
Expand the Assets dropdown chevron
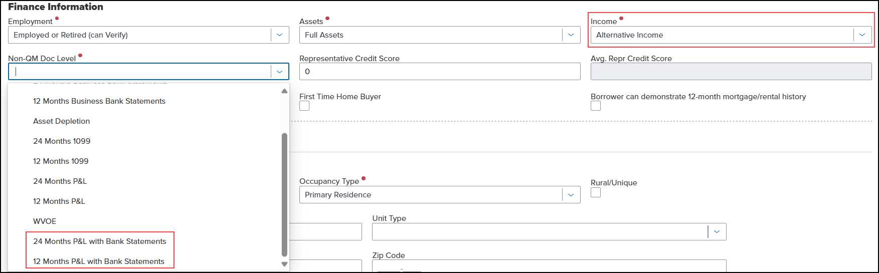571,35
